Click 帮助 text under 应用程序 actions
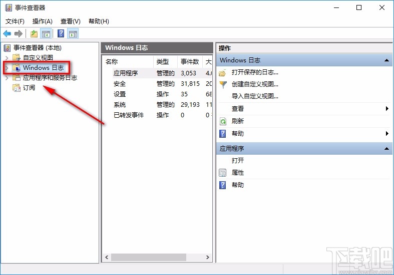The width and height of the screenshot is (394, 275). coord(238,185)
